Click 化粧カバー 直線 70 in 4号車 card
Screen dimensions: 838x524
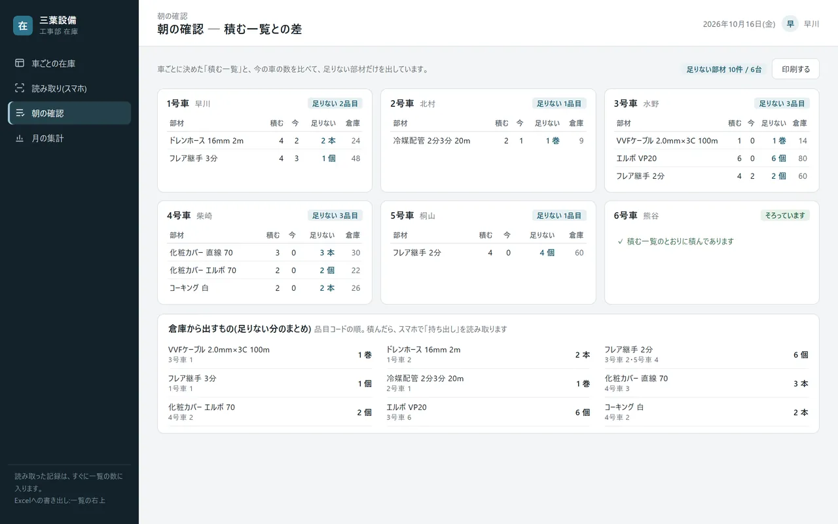[x=201, y=253]
